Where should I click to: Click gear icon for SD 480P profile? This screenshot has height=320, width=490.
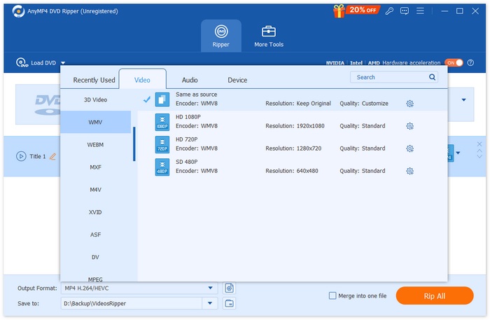(x=409, y=171)
